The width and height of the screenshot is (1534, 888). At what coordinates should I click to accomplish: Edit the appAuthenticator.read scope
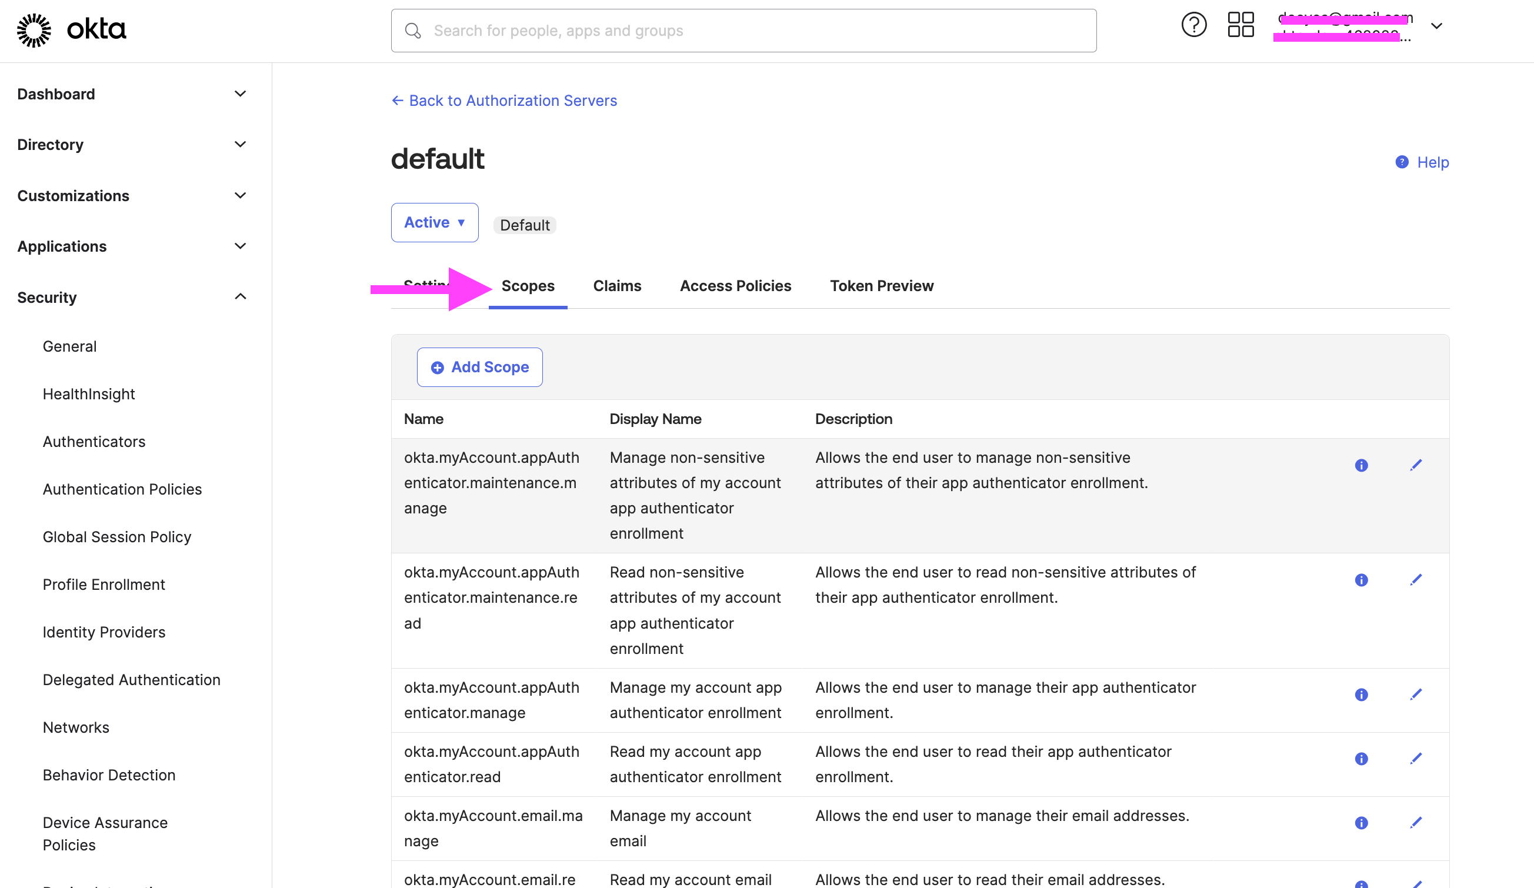1416,759
